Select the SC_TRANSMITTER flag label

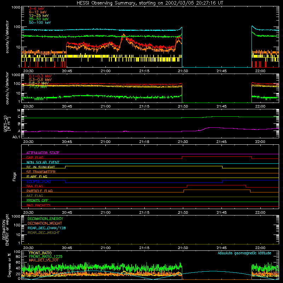pos(41,172)
